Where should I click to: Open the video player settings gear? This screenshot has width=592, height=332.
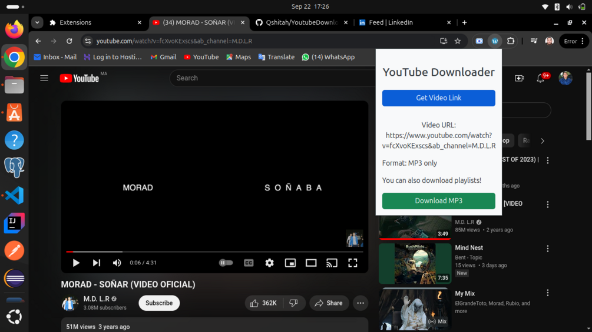(270, 263)
